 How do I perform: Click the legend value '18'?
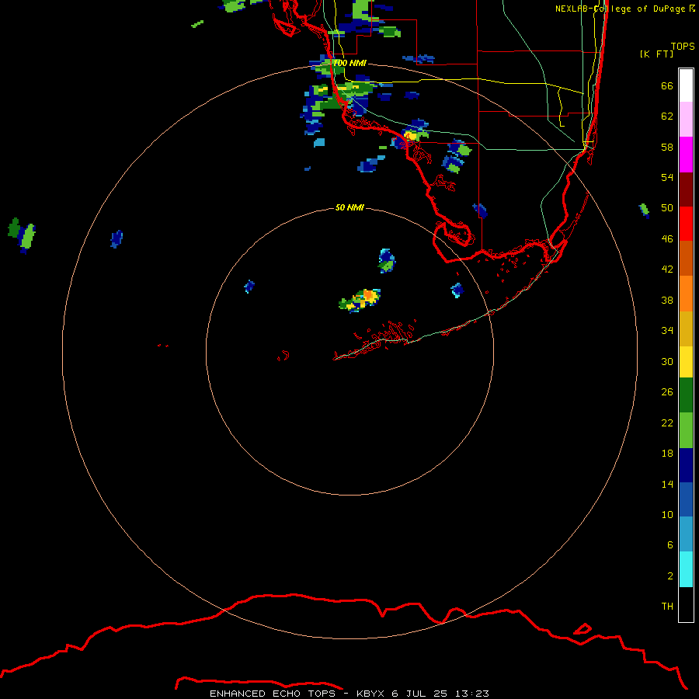[667, 454]
